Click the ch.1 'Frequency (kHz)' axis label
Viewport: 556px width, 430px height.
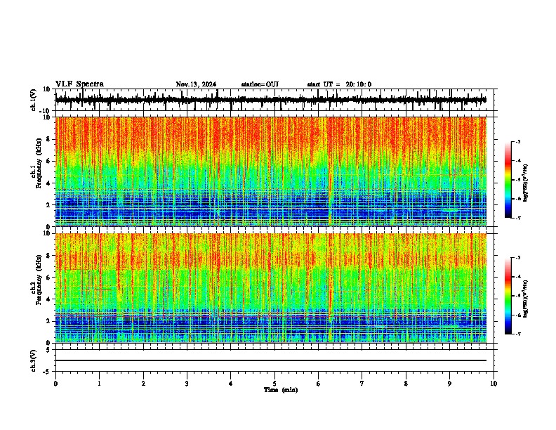[x=39, y=163]
